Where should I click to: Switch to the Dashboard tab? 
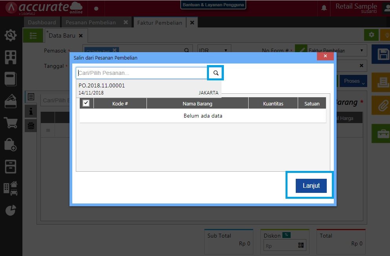click(x=42, y=22)
